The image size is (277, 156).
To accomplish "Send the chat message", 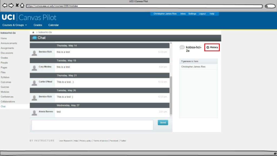I will (163, 123).
